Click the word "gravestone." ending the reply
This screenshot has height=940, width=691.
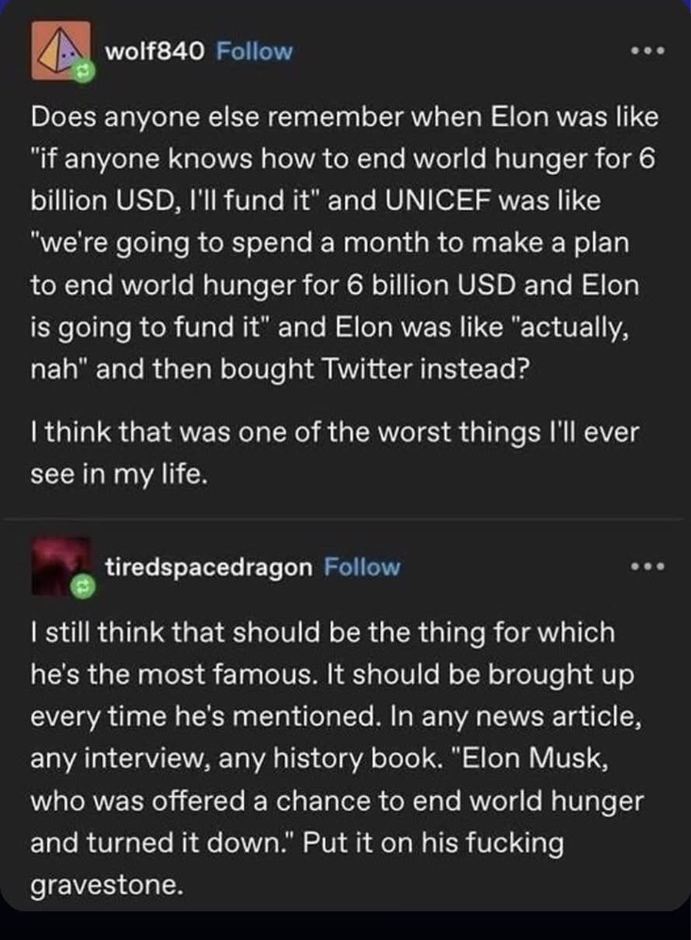coord(106,883)
